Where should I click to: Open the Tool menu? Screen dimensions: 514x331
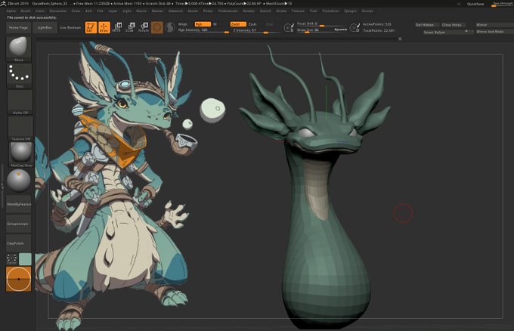313,11
